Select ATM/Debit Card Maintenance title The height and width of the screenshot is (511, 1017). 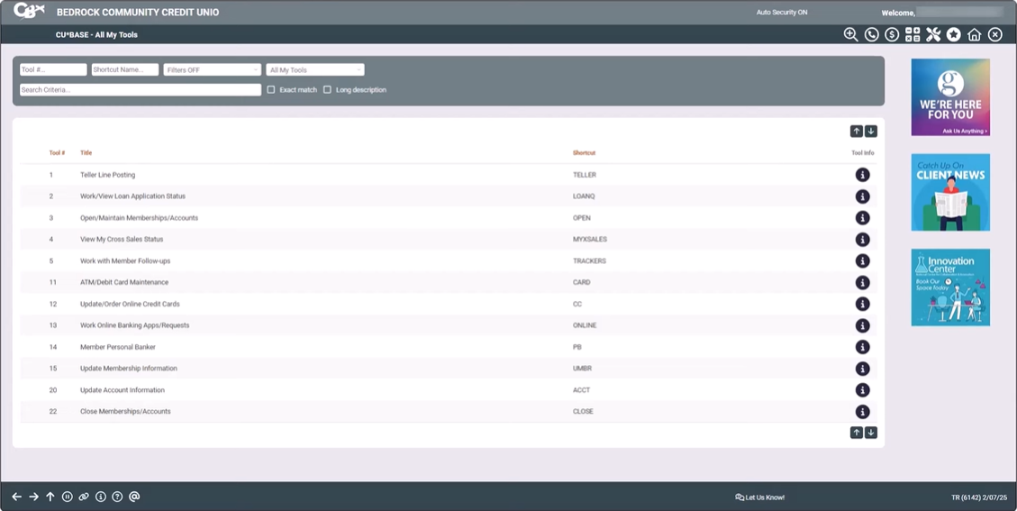click(124, 282)
